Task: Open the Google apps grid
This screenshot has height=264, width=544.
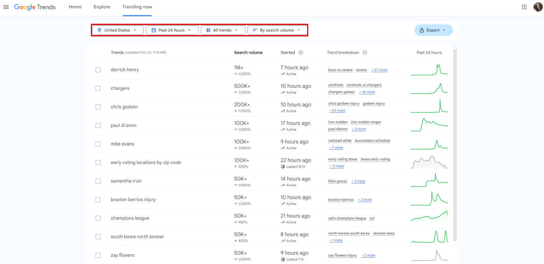Action: 523,7
